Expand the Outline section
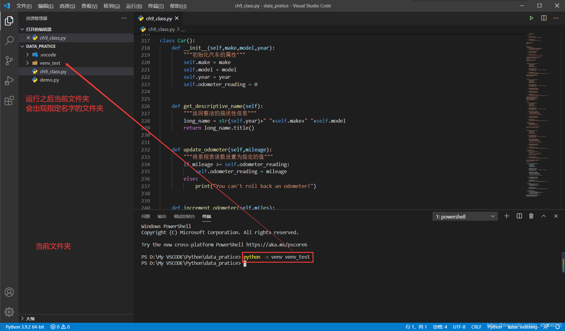 pyautogui.click(x=22, y=319)
